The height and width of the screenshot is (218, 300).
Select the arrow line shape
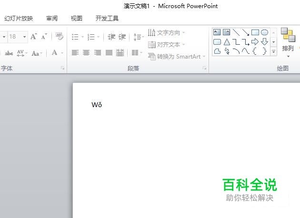(245, 32)
